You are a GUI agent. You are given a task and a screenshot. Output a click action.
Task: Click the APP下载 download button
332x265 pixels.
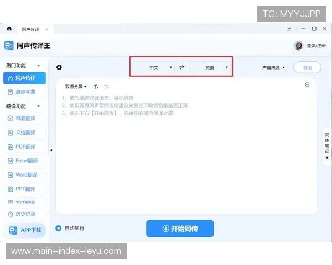25,230
